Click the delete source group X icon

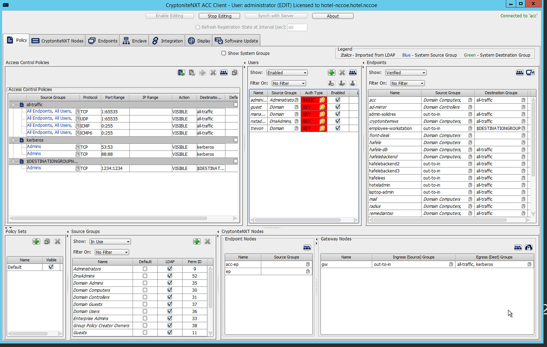tap(207, 241)
